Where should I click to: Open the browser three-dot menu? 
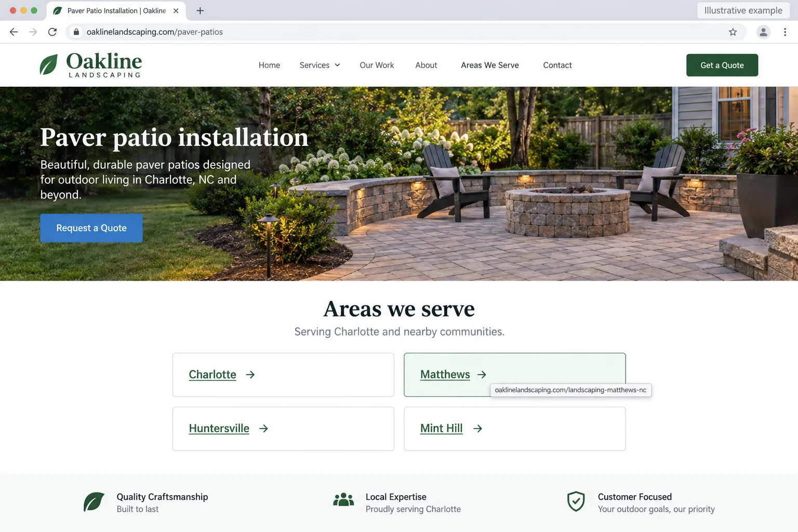pyautogui.click(x=785, y=32)
